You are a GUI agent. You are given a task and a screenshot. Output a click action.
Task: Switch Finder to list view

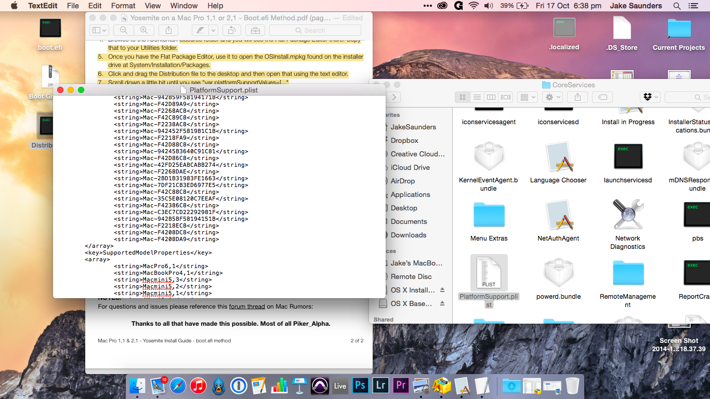coord(477,97)
